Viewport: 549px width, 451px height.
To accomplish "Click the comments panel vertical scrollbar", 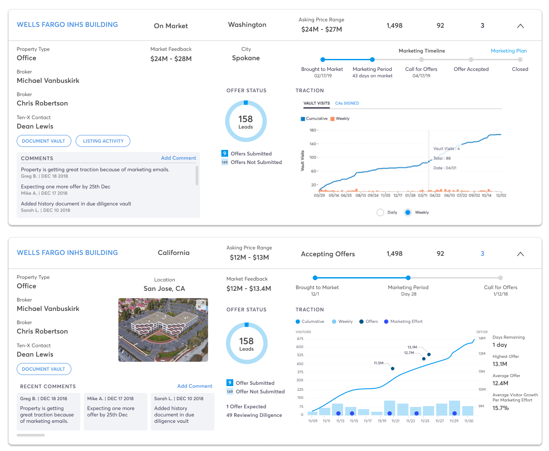I will point(197,176).
